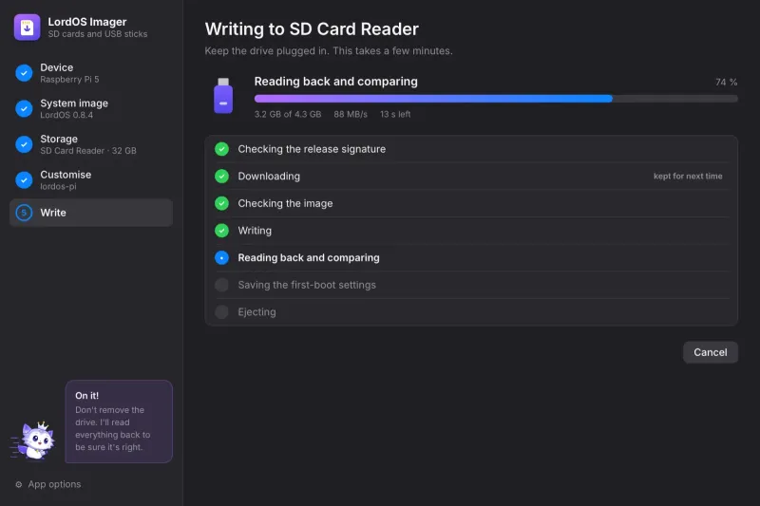Click the 74 % progress value
This screenshot has width=760, height=506.
(726, 83)
